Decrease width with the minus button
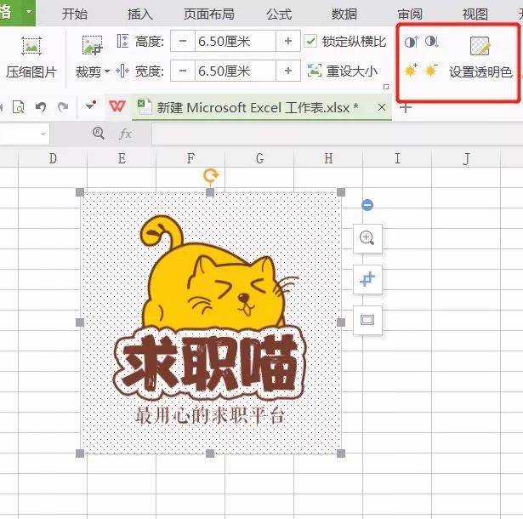 [x=183, y=71]
